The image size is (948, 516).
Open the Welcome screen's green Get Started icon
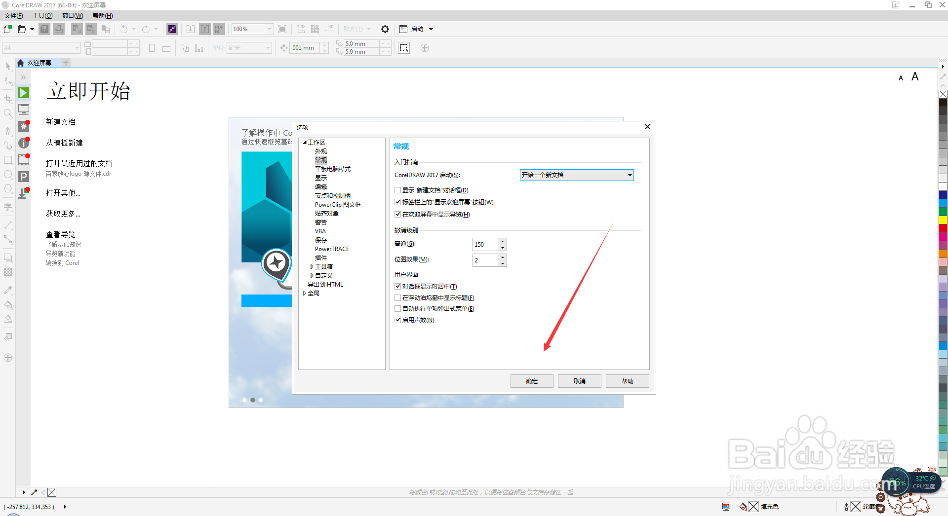tap(23, 93)
